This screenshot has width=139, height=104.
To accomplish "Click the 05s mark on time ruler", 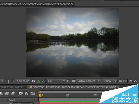I will pos(67,95).
